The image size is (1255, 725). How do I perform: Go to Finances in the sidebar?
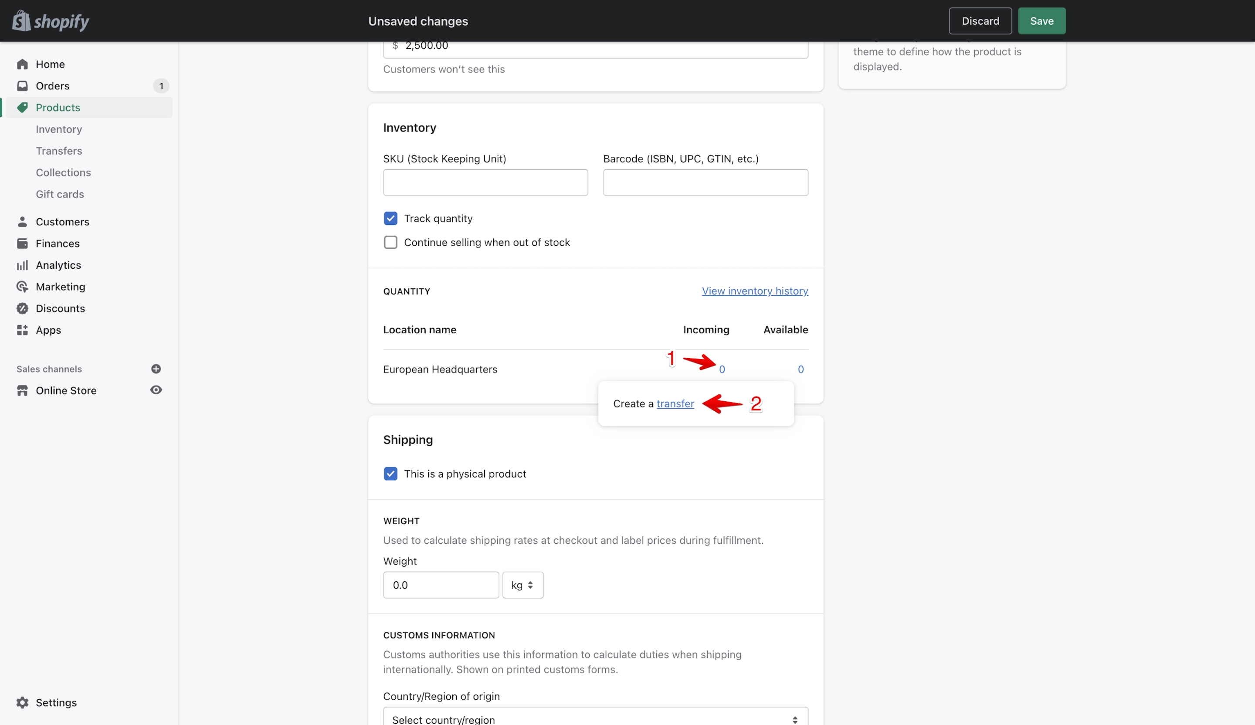(57, 244)
